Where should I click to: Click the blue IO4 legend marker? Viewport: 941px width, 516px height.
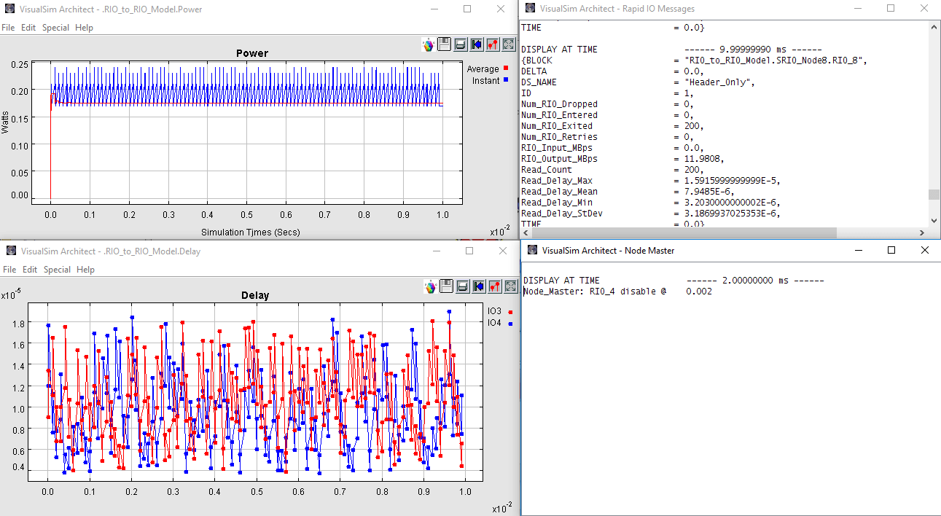coord(510,323)
